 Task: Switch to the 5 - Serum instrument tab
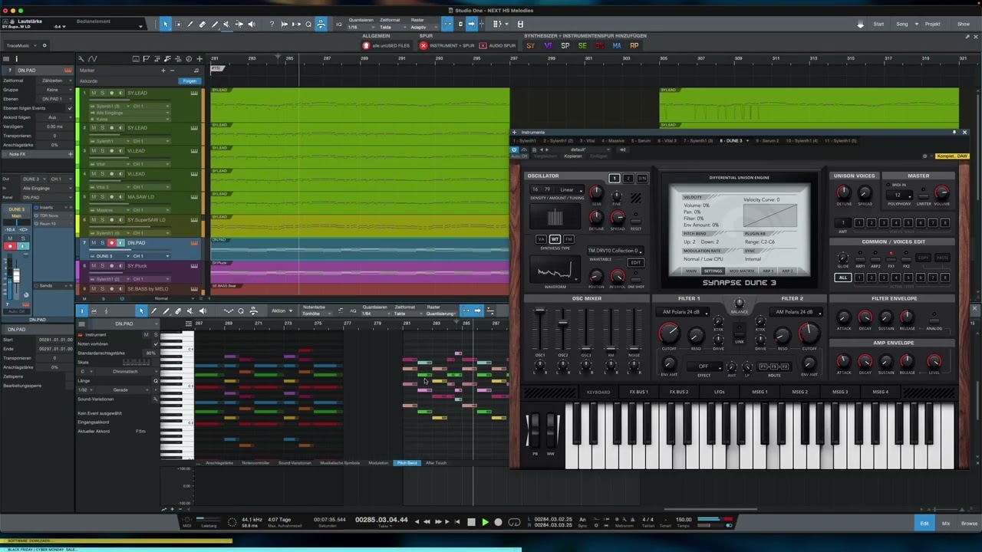641,141
